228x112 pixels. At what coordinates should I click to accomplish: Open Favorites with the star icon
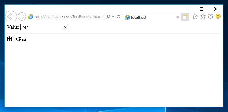[x=203, y=16]
